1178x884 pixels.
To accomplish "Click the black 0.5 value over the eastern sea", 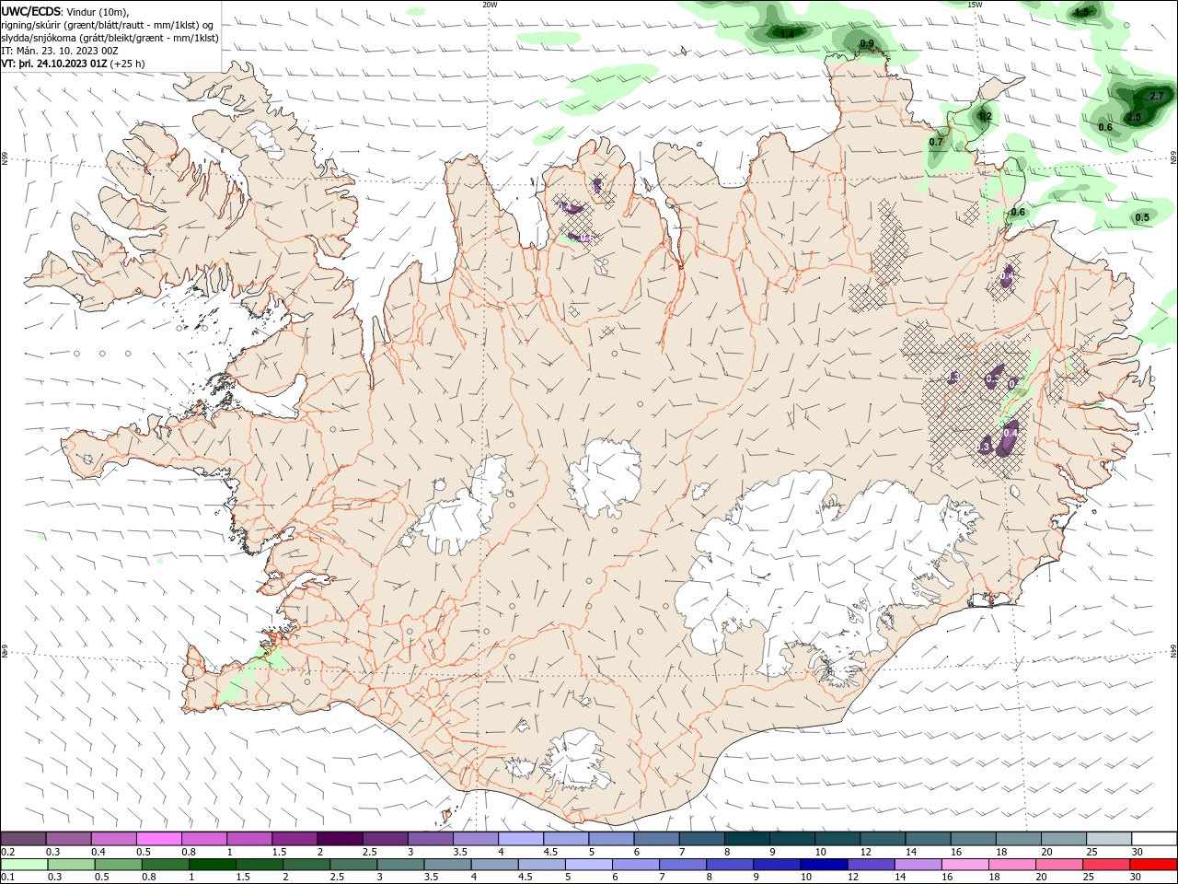I will [x=1142, y=217].
